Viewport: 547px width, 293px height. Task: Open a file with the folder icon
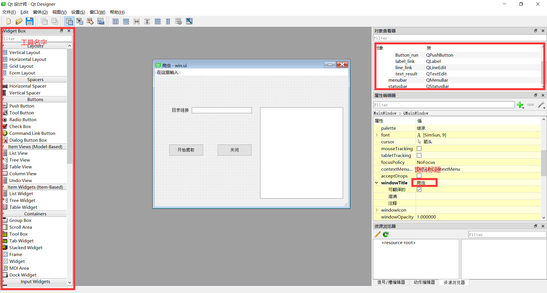click(x=19, y=21)
